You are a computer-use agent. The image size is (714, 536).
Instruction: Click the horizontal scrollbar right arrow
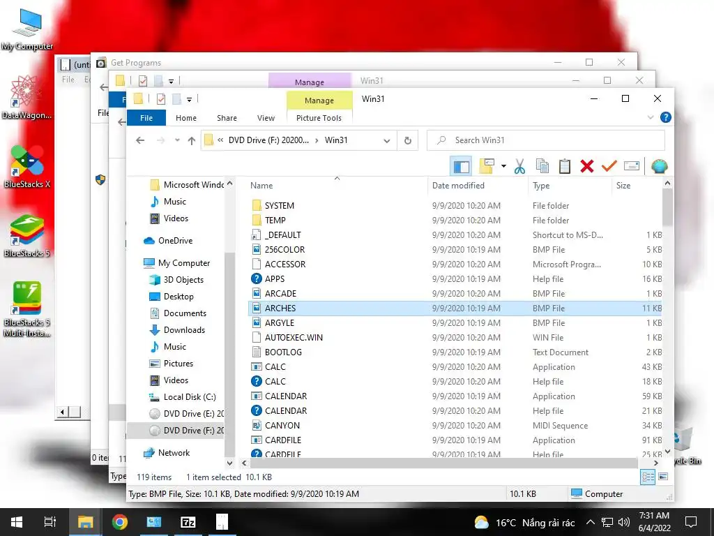(x=655, y=463)
